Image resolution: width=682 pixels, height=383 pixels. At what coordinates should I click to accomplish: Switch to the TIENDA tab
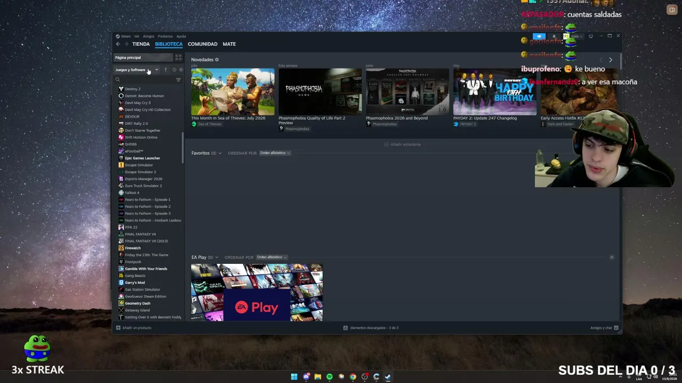(141, 44)
